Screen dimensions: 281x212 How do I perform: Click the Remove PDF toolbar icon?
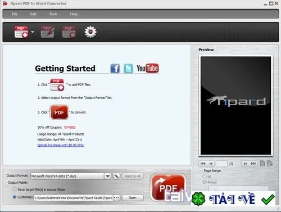pyautogui.click(x=69, y=32)
